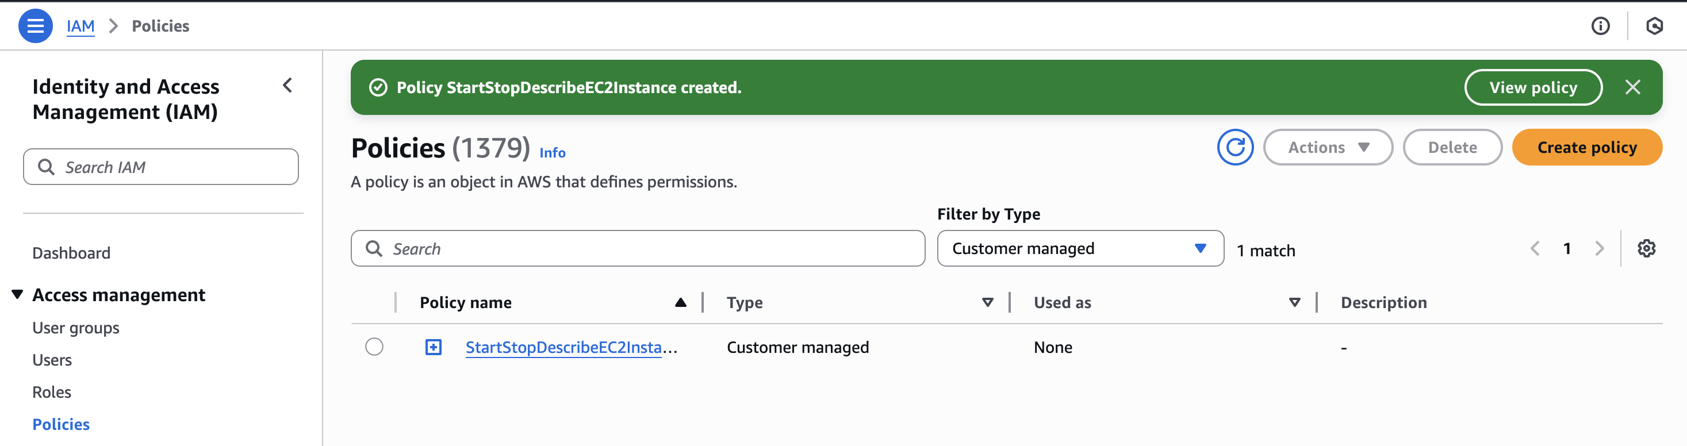The height and width of the screenshot is (446, 1687).
Task: Refresh the policies list
Action: click(x=1234, y=147)
